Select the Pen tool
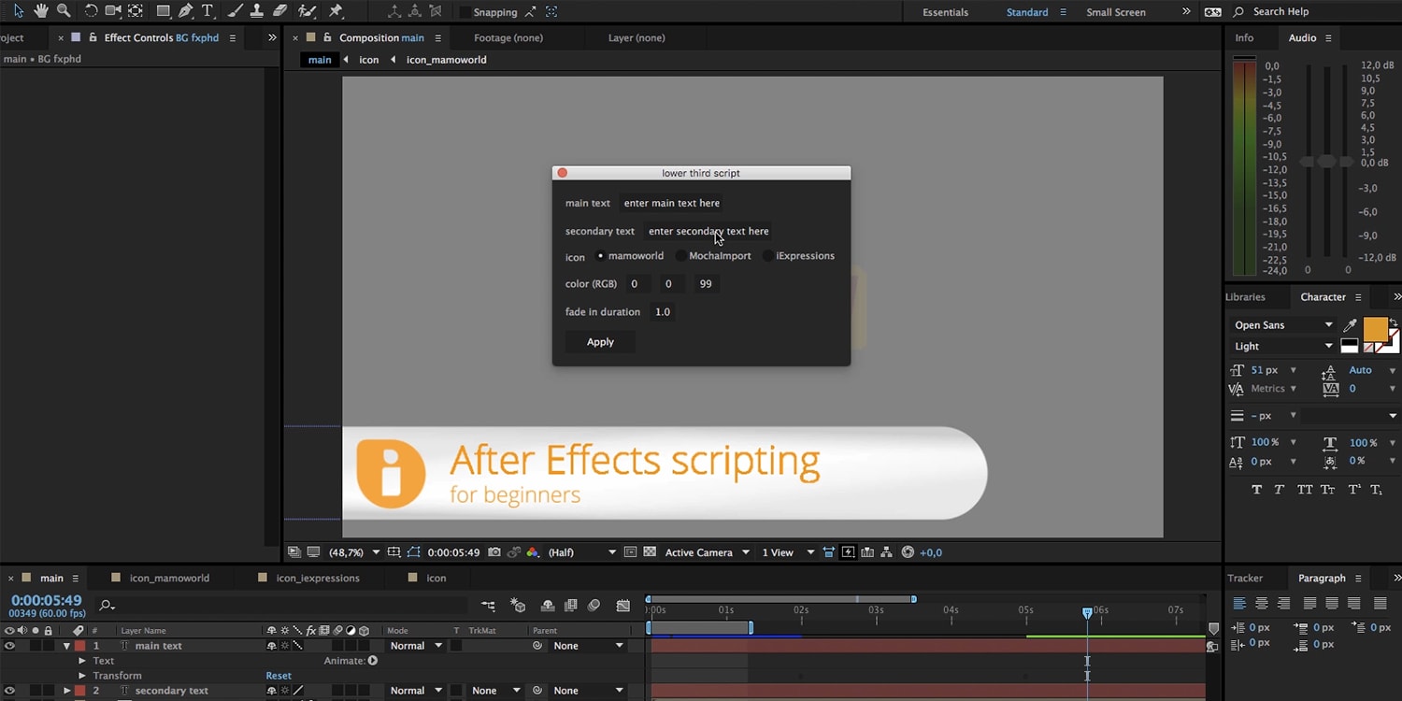The image size is (1402, 701). coord(185,11)
